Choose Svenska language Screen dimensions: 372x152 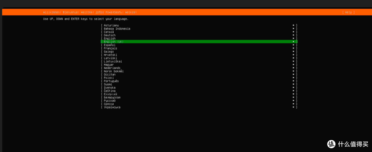tap(199, 87)
